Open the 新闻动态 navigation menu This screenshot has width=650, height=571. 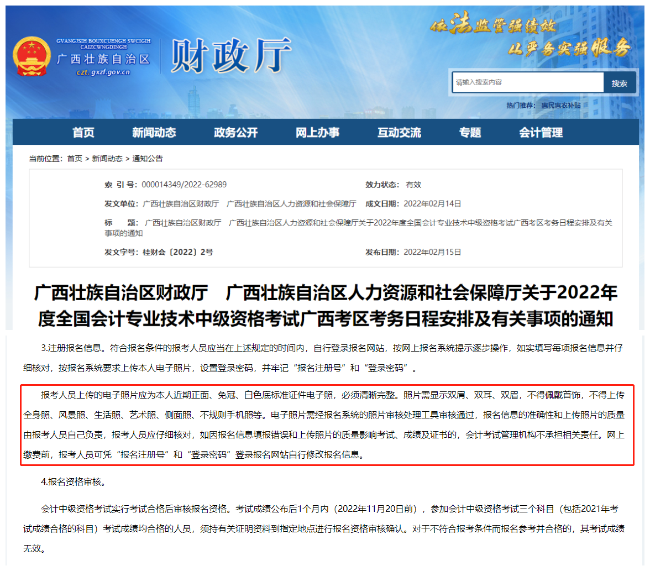pos(154,133)
